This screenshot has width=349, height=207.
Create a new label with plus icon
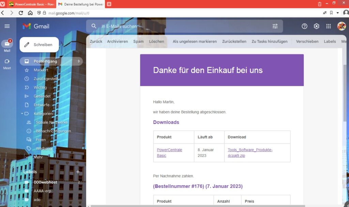78,172
